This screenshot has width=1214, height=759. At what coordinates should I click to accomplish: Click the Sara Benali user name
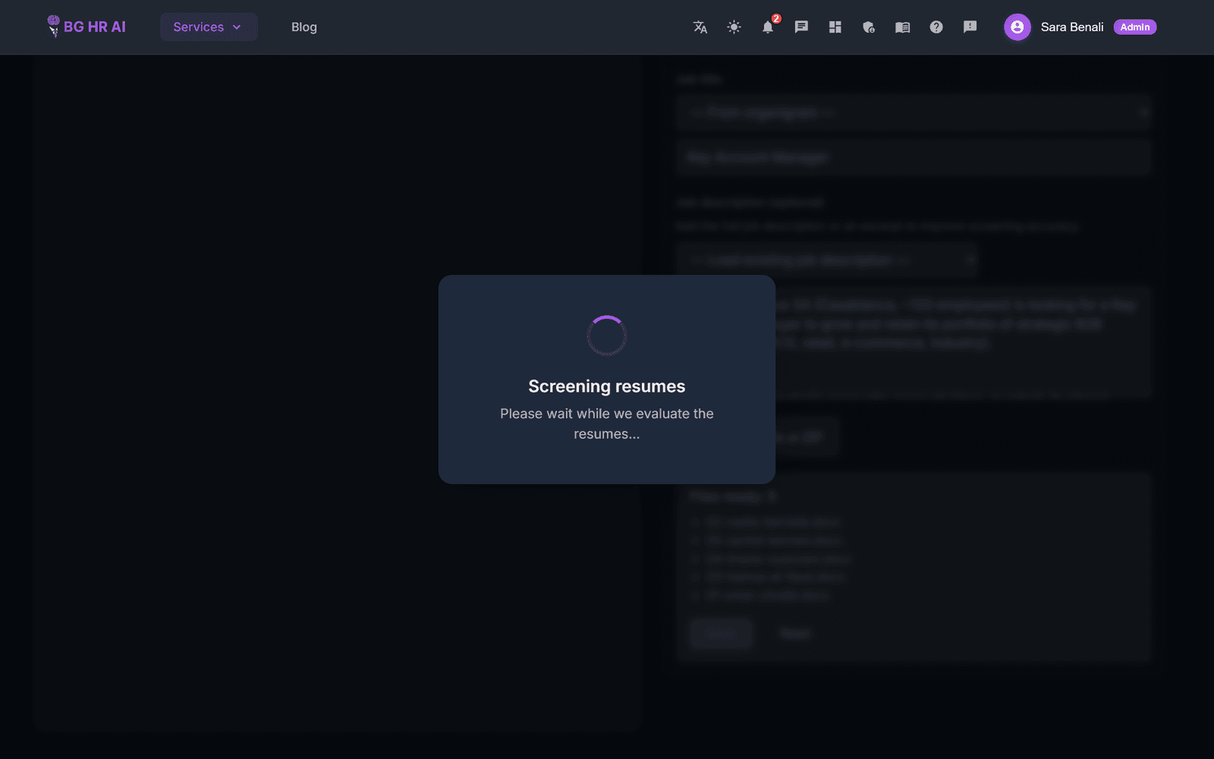point(1072,27)
